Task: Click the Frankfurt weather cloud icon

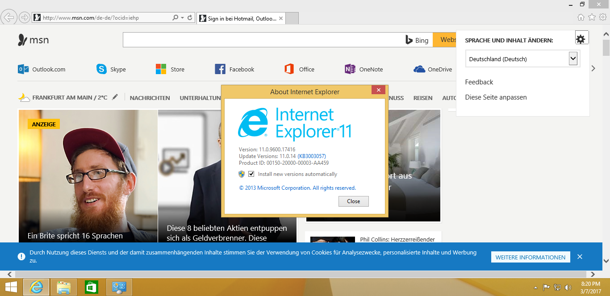Action: tap(24, 97)
